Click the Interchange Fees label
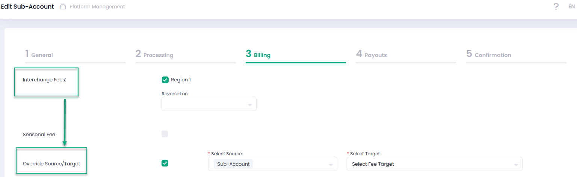 [44, 80]
